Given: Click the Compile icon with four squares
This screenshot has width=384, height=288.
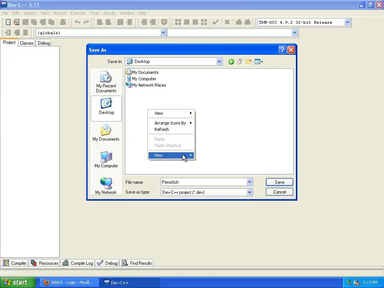Looking at the screenshot, I should [178, 22].
